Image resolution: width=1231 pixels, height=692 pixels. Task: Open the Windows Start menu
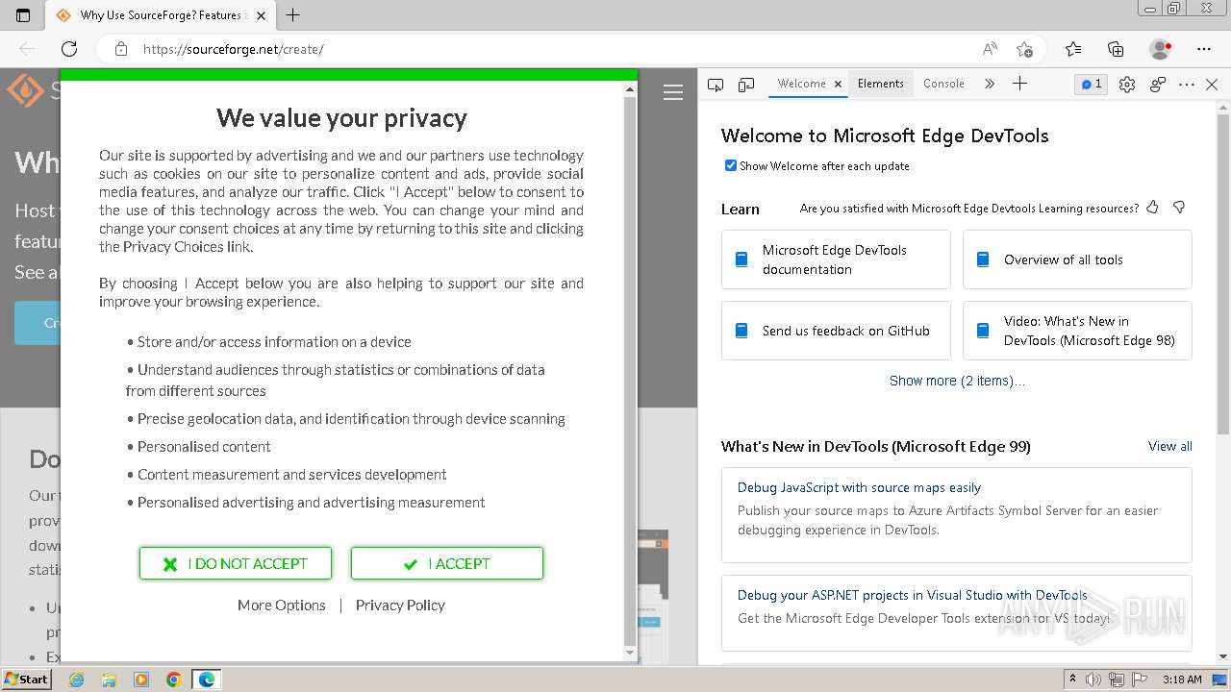[26, 680]
